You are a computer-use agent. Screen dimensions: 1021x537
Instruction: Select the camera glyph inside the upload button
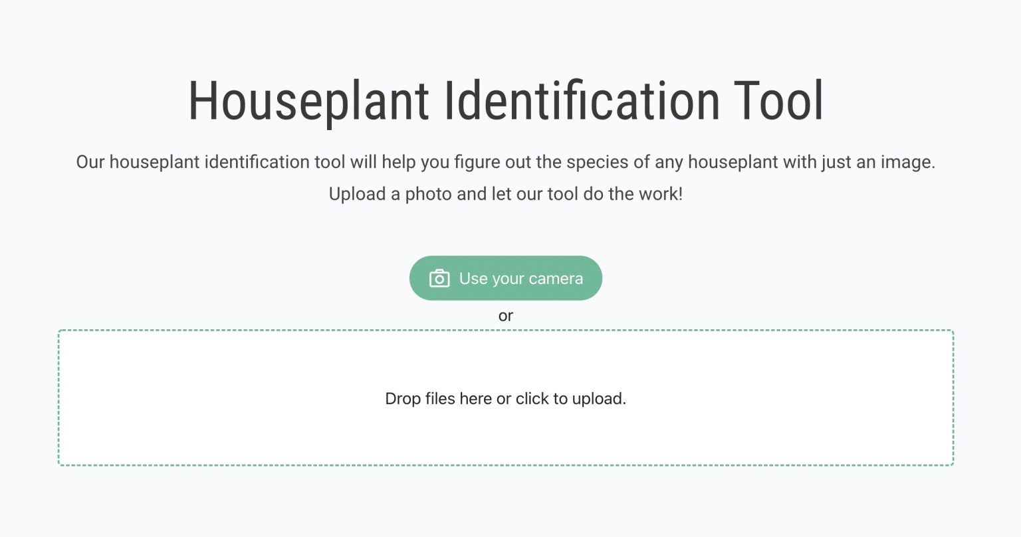click(439, 278)
